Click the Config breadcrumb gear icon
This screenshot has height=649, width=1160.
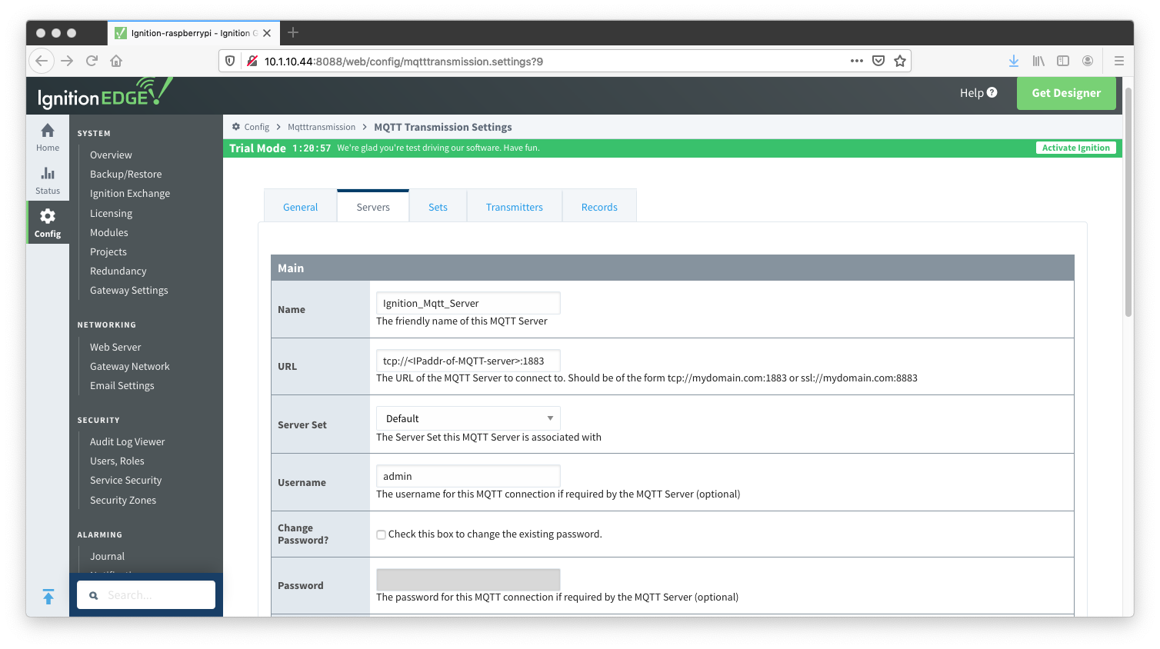pyautogui.click(x=236, y=127)
